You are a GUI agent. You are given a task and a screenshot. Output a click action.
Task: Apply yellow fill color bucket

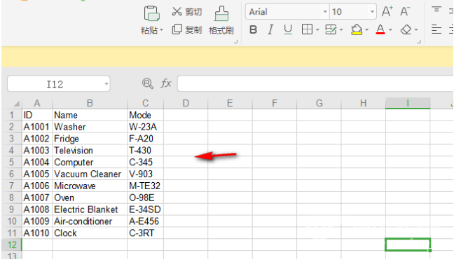click(x=357, y=29)
